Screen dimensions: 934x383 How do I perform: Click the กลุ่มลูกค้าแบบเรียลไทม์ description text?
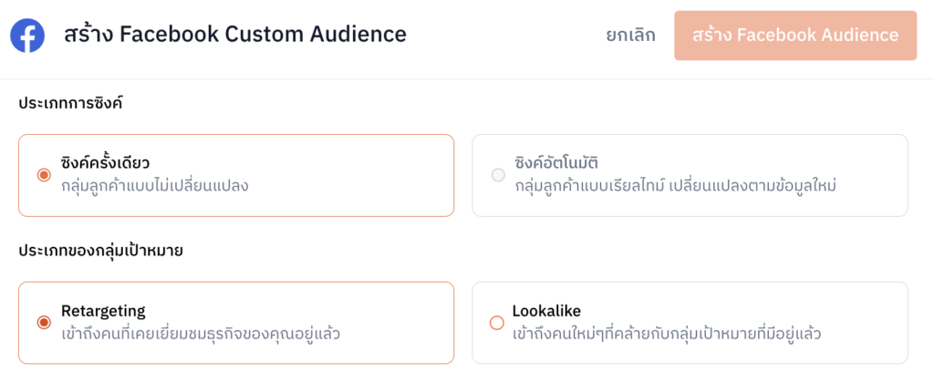coord(675,186)
